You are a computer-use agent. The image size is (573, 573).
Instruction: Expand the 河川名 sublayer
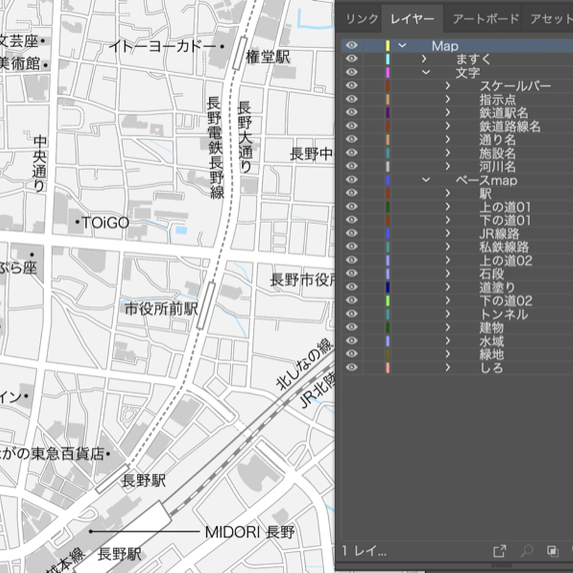pyautogui.click(x=448, y=166)
